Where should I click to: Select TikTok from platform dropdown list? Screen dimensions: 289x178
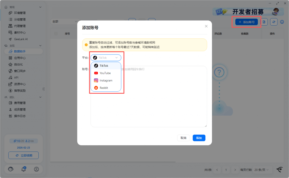click(x=104, y=66)
